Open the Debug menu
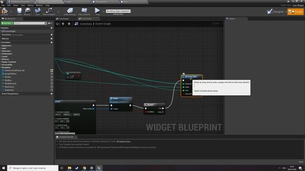 click(x=30, y=5)
